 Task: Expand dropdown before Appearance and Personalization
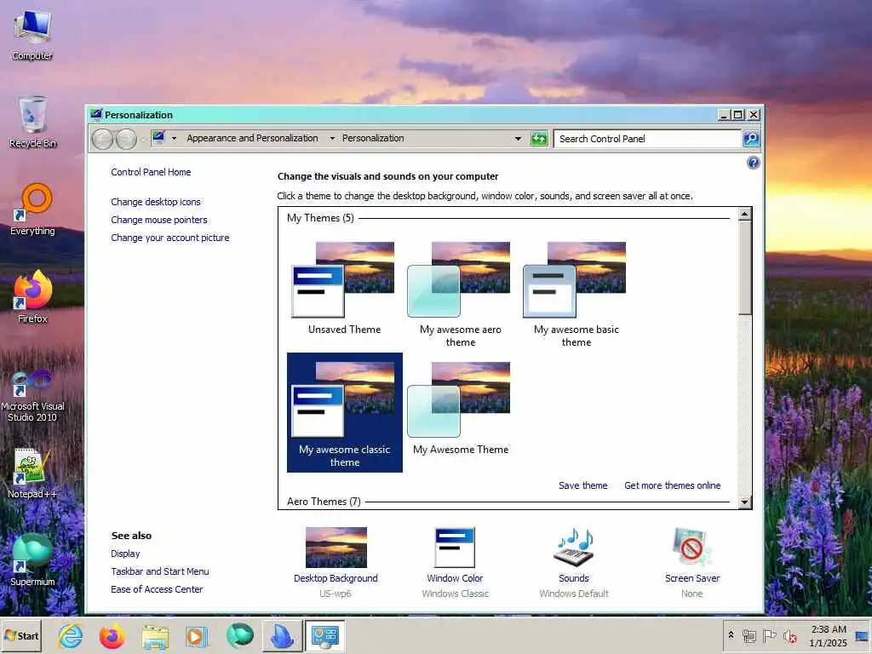pos(174,139)
